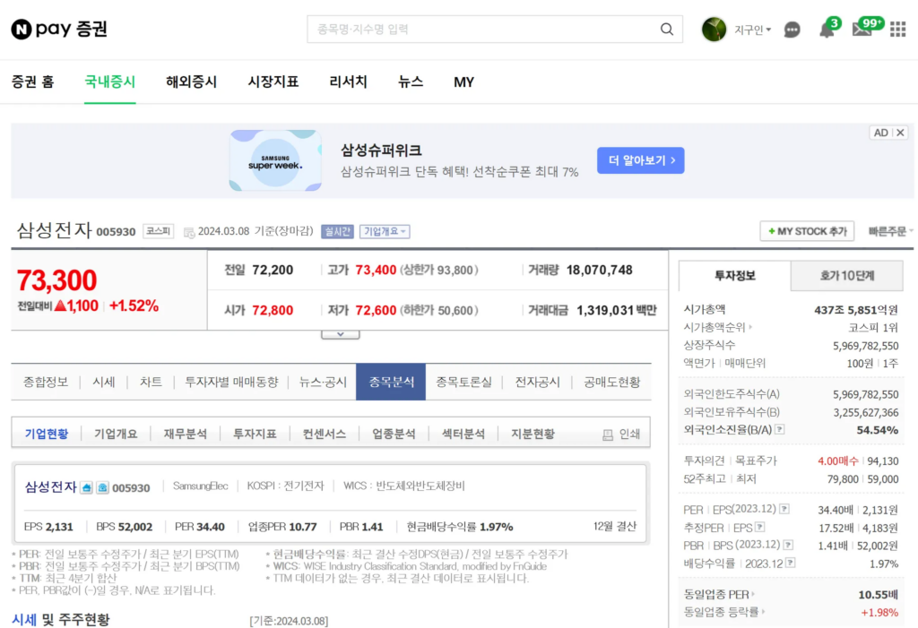Open the 동일업종 등락률 arrow link
Image resolution: width=918 pixels, height=628 pixels.
point(724,612)
